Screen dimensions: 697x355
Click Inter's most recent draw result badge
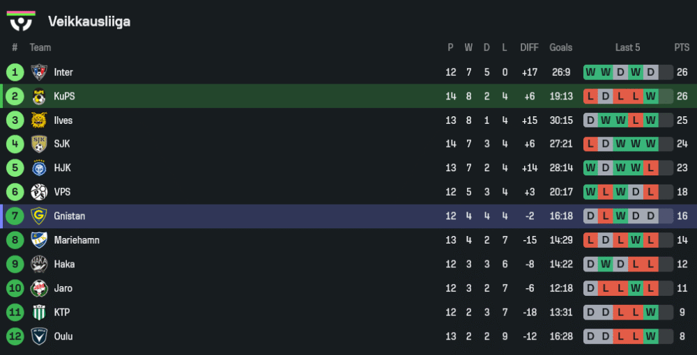(x=650, y=72)
